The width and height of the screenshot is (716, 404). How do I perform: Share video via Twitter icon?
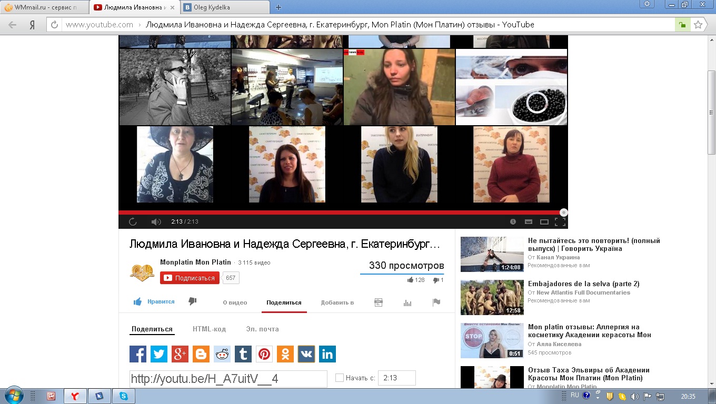pos(159,354)
